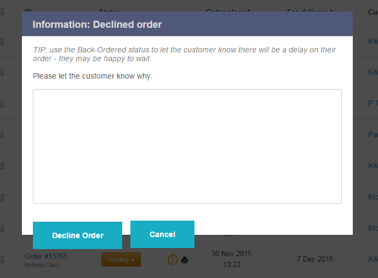Sort by the Order placed column header
378x278 pixels.
coord(227,11)
